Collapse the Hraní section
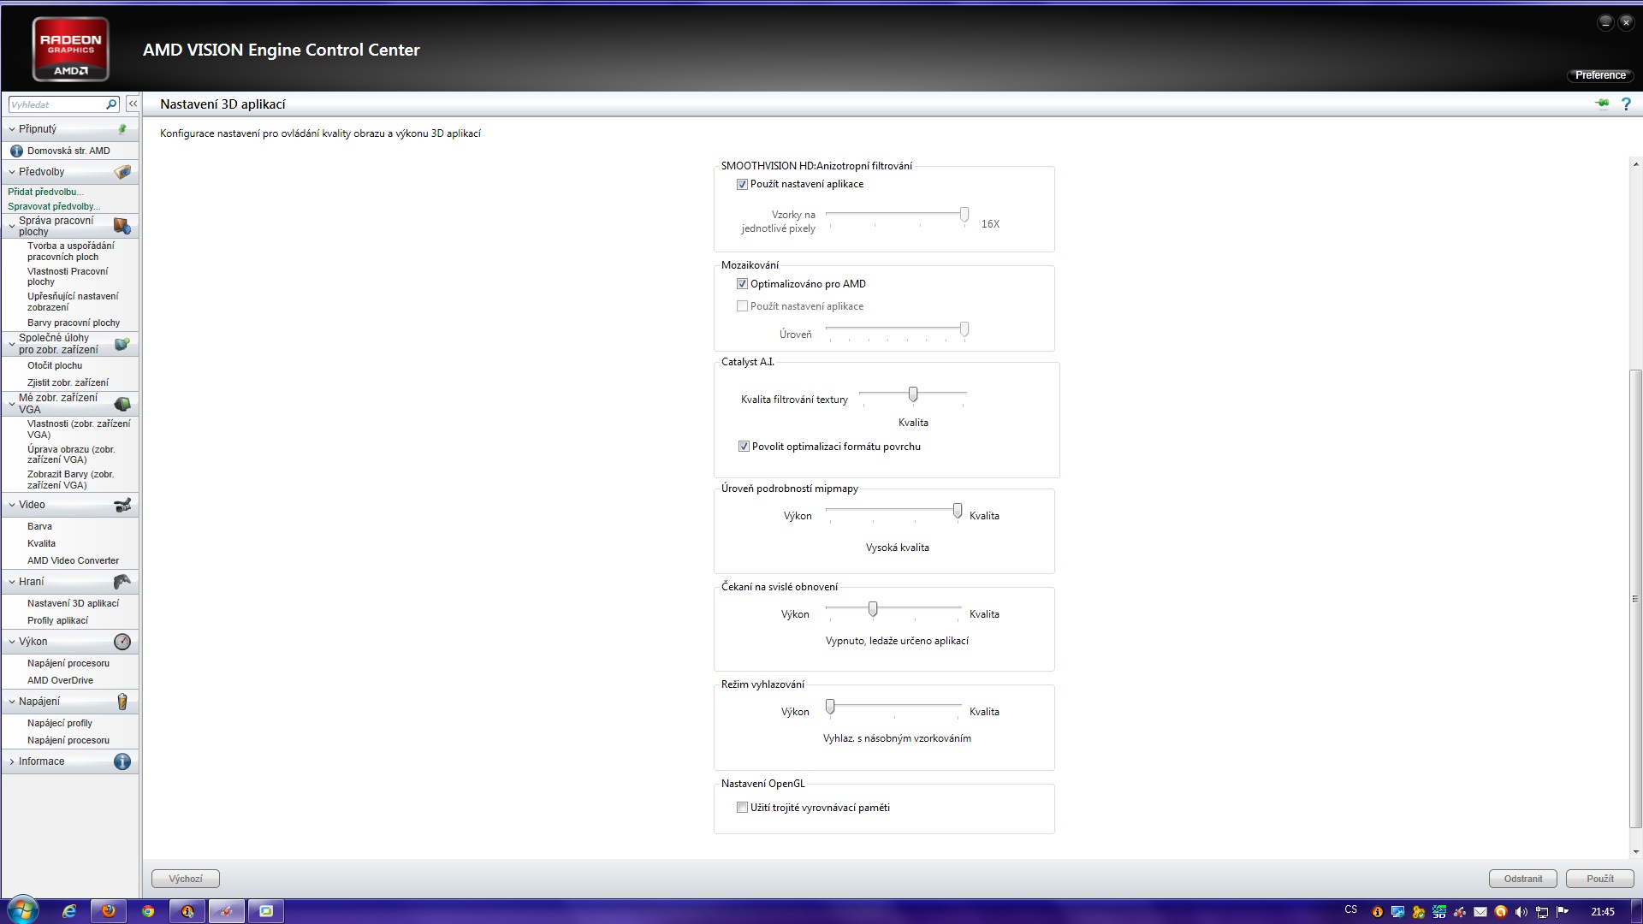 (x=12, y=582)
